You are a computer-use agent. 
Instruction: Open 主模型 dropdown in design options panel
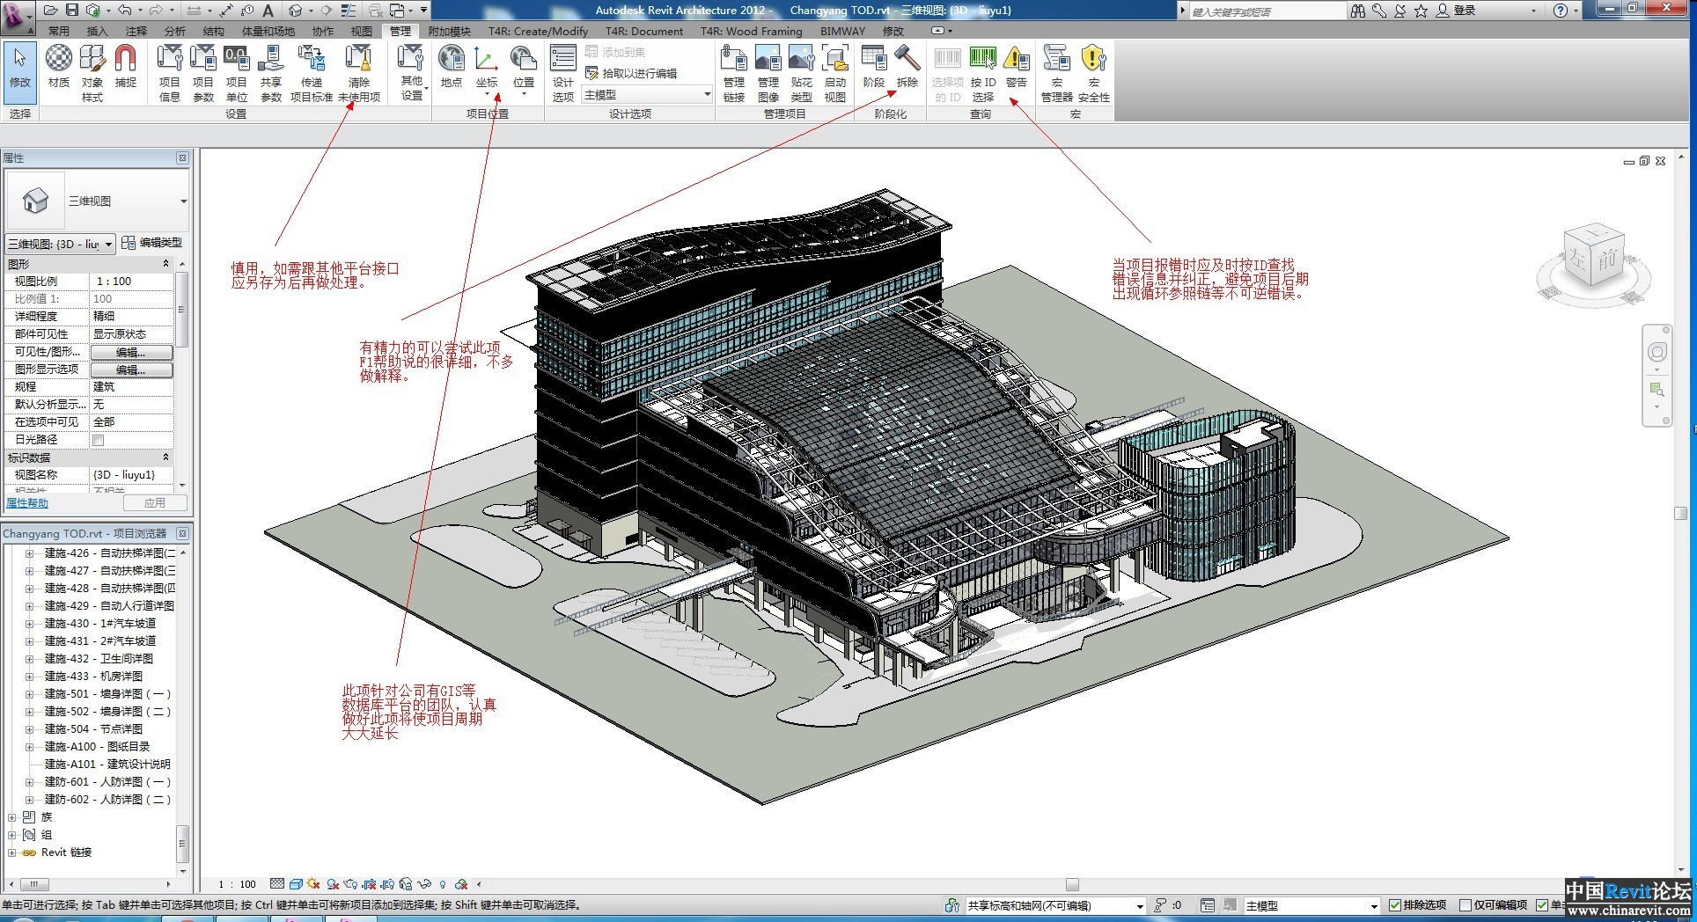click(647, 95)
